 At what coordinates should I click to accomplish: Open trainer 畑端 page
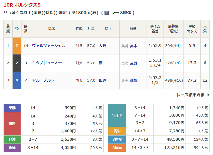(x=134, y=80)
